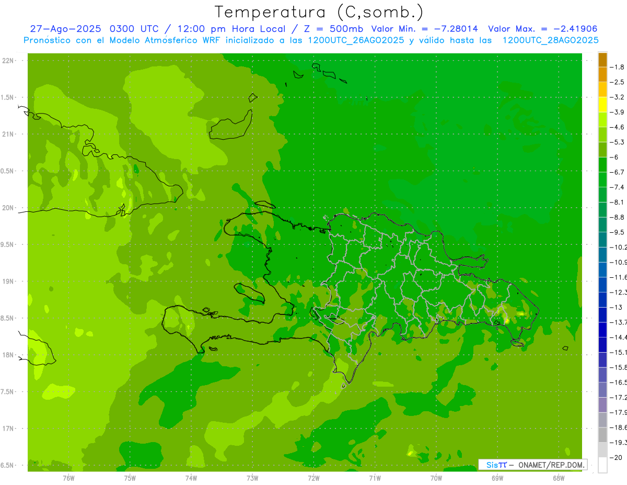This screenshot has height=485, width=627.
Task: Click the '-6.7' colorbar value
Action: click(x=617, y=172)
